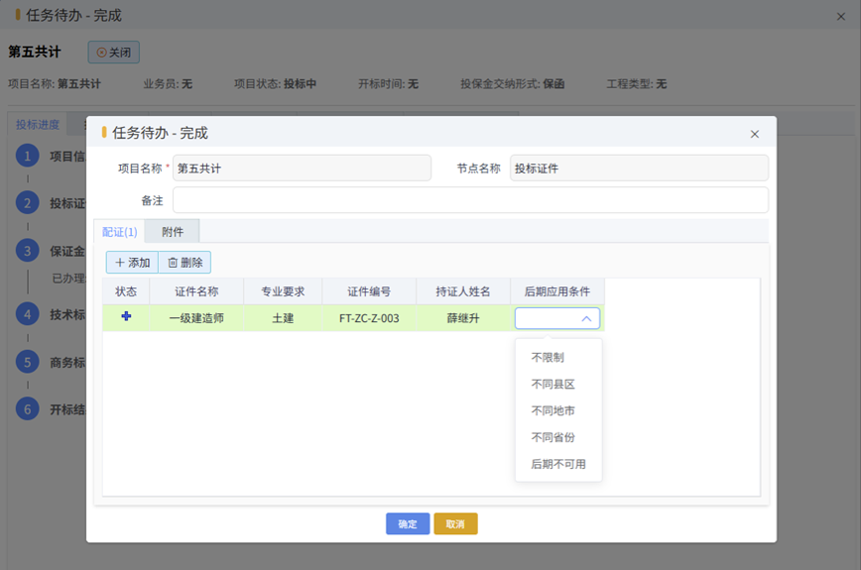
Task: Click the 土建 cell
Action: (x=283, y=318)
